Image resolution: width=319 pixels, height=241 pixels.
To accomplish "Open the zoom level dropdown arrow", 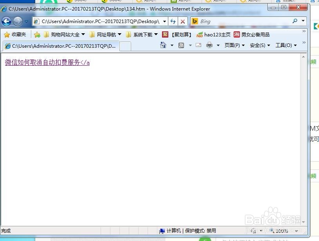I will pos(297,231).
